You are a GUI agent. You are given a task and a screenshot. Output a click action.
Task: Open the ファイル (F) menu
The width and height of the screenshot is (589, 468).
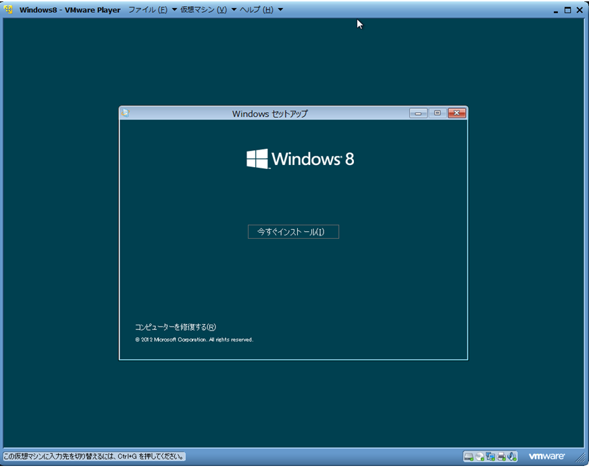(148, 9)
